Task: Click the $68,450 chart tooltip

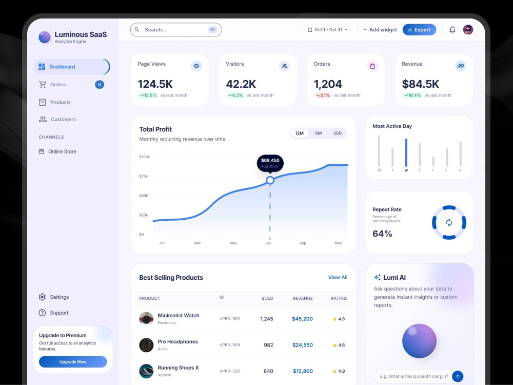Action: coord(270,163)
